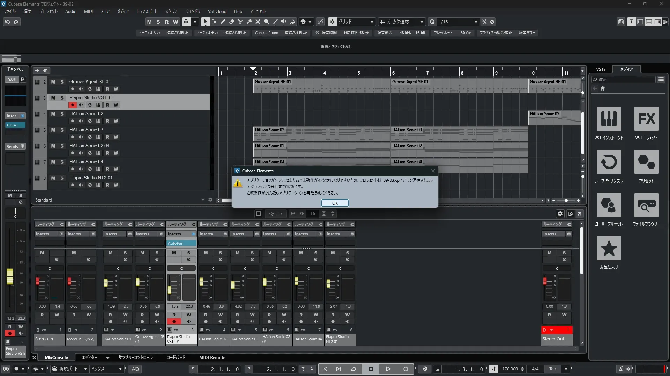Select the Eraser tool in toolbar
This screenshot has width=670, height=376.
[x=231, y=22]
